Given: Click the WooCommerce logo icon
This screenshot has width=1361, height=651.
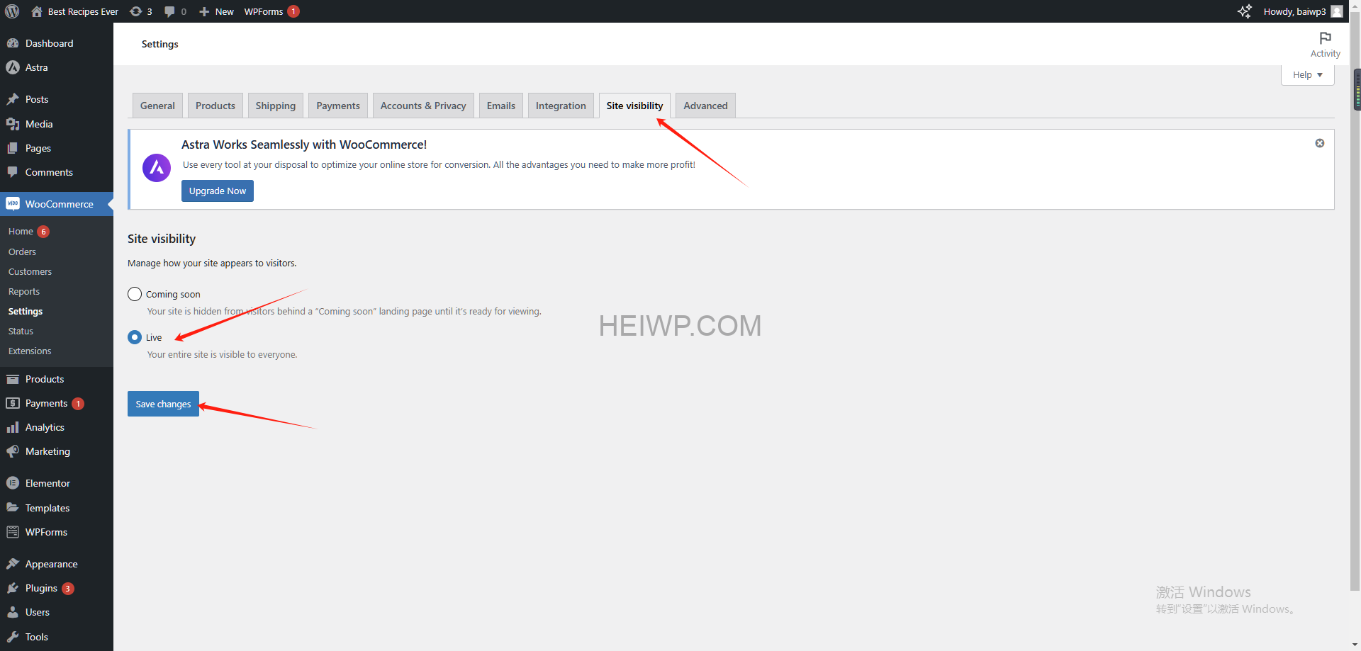Looking at the screenshot, I should pyautogui.click(x=13, y=204).
